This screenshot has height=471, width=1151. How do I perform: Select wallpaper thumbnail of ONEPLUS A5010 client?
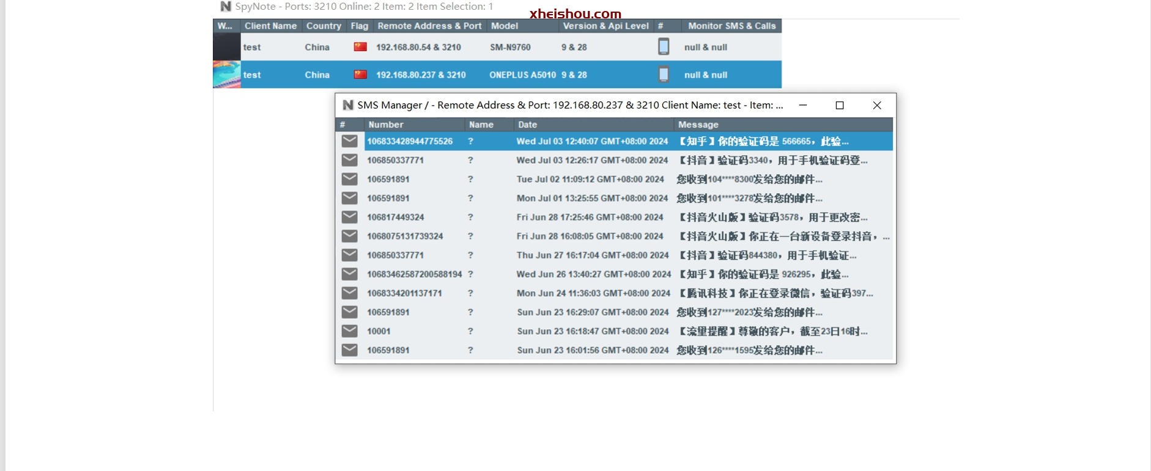coord(226,75)
